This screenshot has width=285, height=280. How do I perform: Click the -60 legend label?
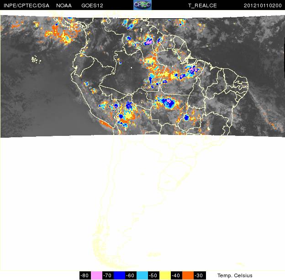click(131, 275)
